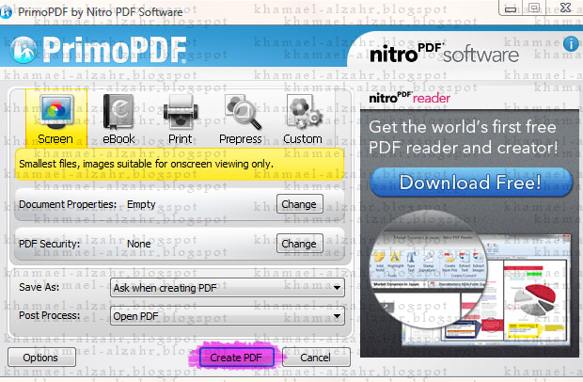Click the PrimoPDF title bar app icon
The width and height of the screenshot is (583, 382).
[6, 11]
